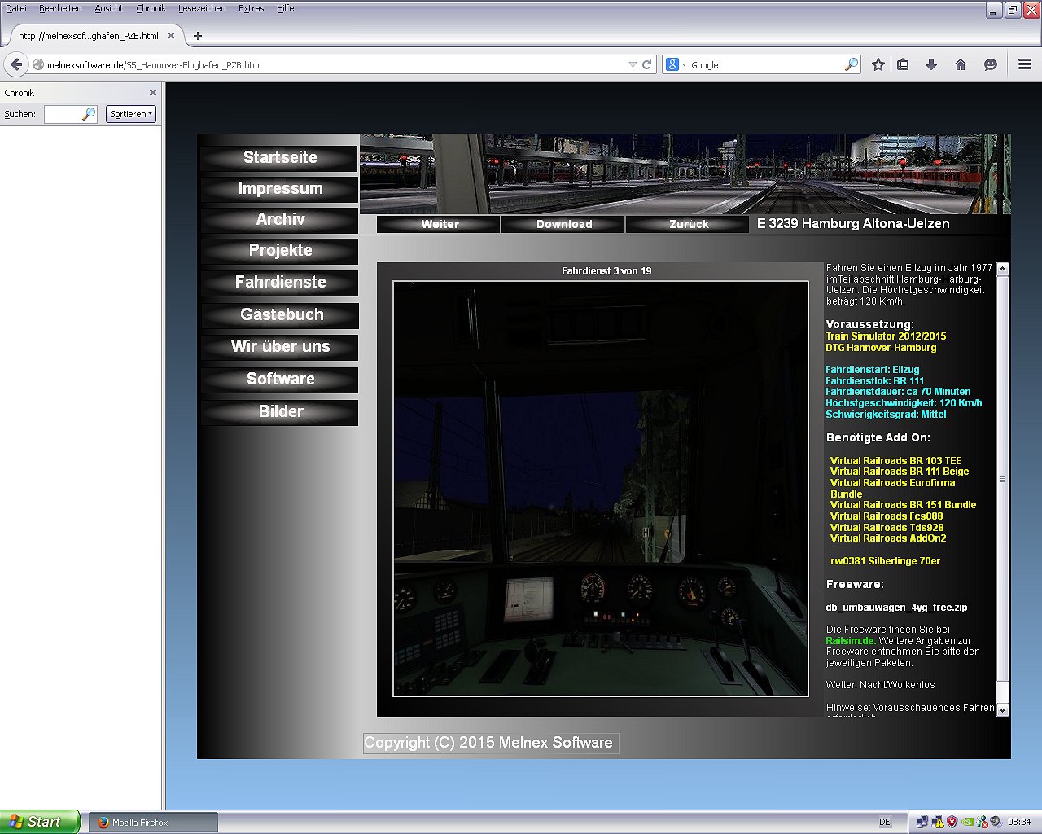Open the bookmarks list icon
This screenshot has height=834, width=1042.
click(x=903, y=64)
